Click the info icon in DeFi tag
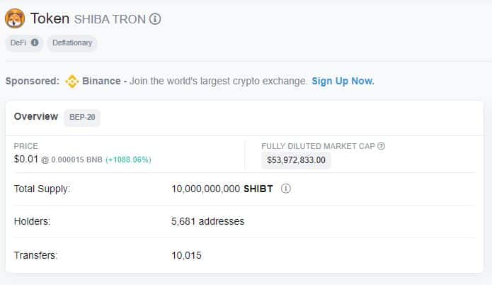This screenshot has width=492, height=285. [x=35, y=43]
